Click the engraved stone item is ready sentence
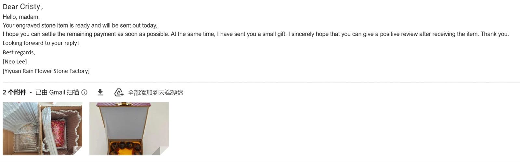 click(x=80, y=25)
